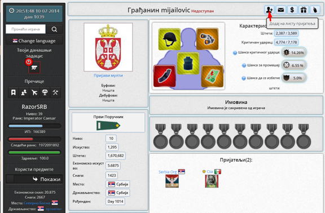Image resolution: width=325 pixels, height=213 pixels.
Task: Click the Недоступан status label
Action: [203, 11]
